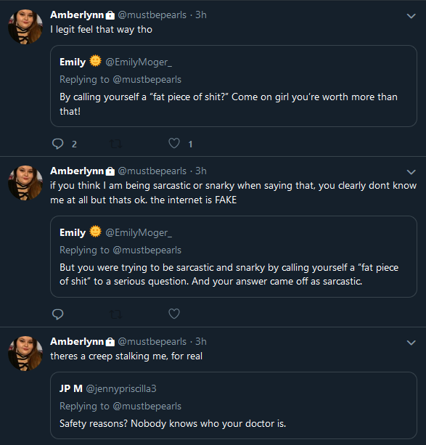Image resolution: width=426 pixels, height=445 pixels.
Task: Like the "I legit feel that way tho" tweet
Action: coord(174,143)
